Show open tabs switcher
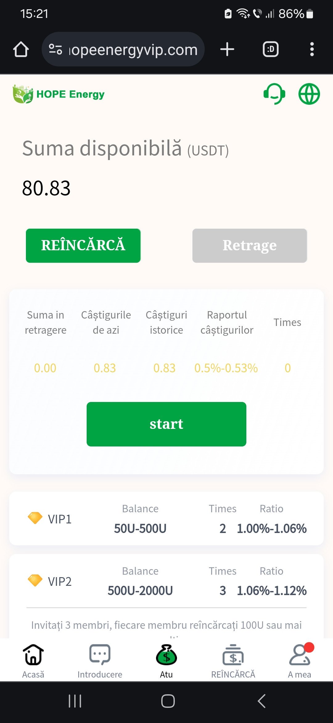This screenshot has width=333, height=723. click(271, 49)
